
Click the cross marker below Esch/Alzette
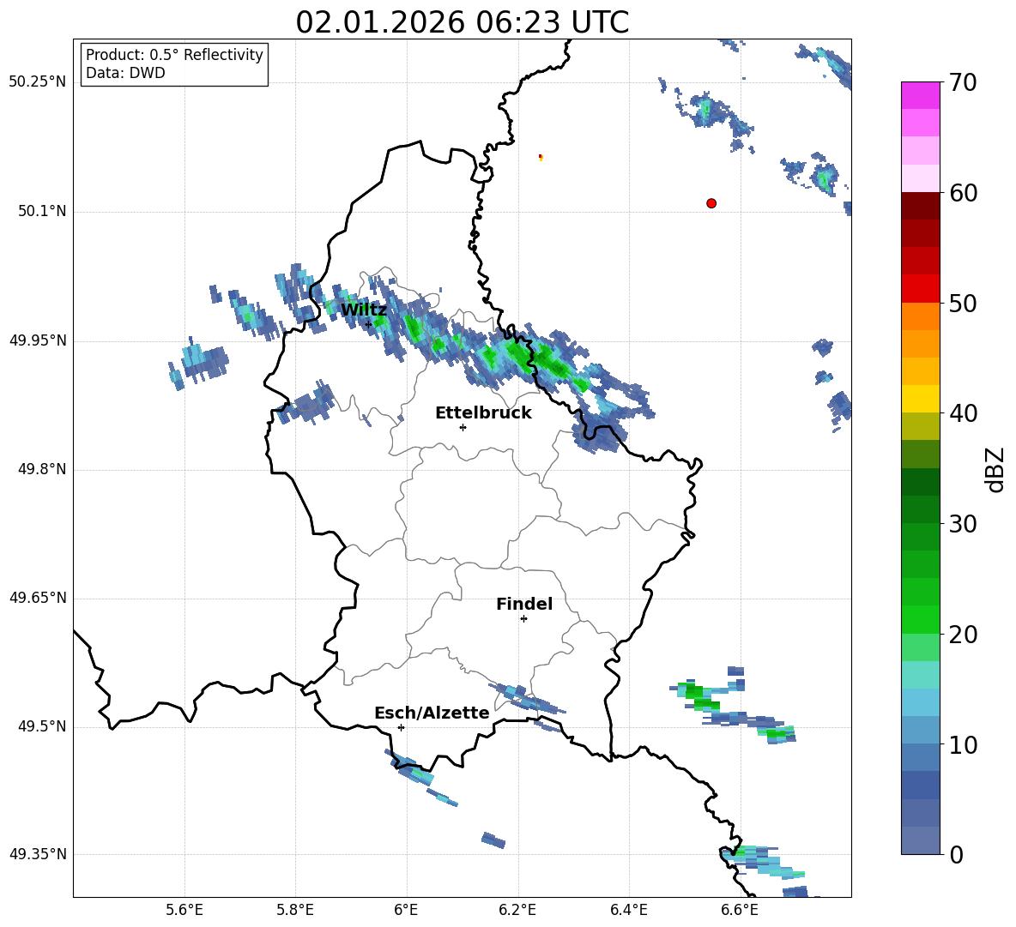click(401, 727)
